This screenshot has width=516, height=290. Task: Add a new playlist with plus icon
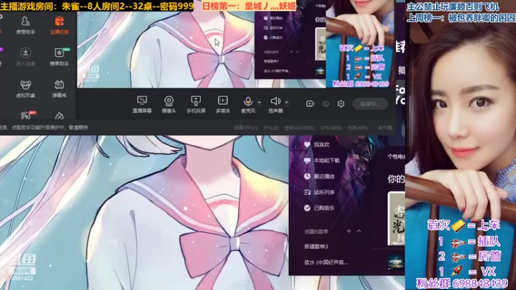(x=348, y=231)
